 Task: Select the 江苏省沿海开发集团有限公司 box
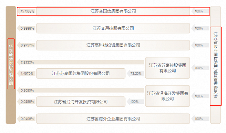tap(168, 96)
